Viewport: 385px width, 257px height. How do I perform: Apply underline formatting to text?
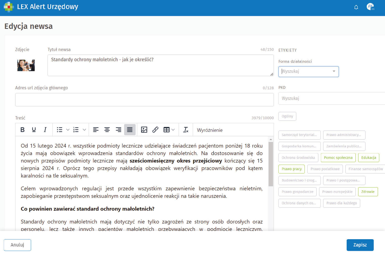[34, 130]
